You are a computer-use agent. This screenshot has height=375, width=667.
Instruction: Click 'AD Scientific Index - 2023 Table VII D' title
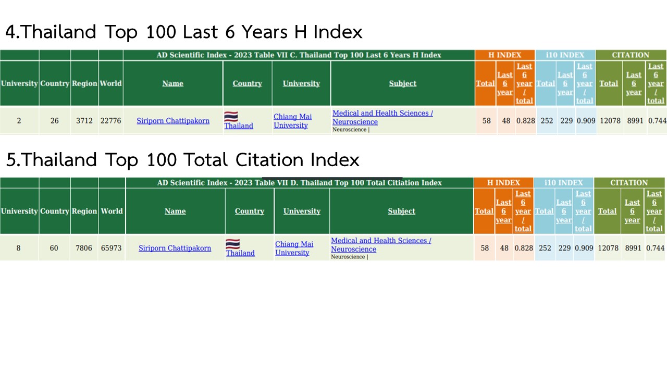click(x=300, y=182)
